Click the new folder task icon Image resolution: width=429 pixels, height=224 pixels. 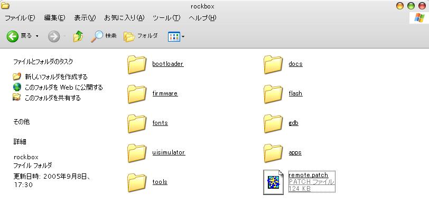17,76
